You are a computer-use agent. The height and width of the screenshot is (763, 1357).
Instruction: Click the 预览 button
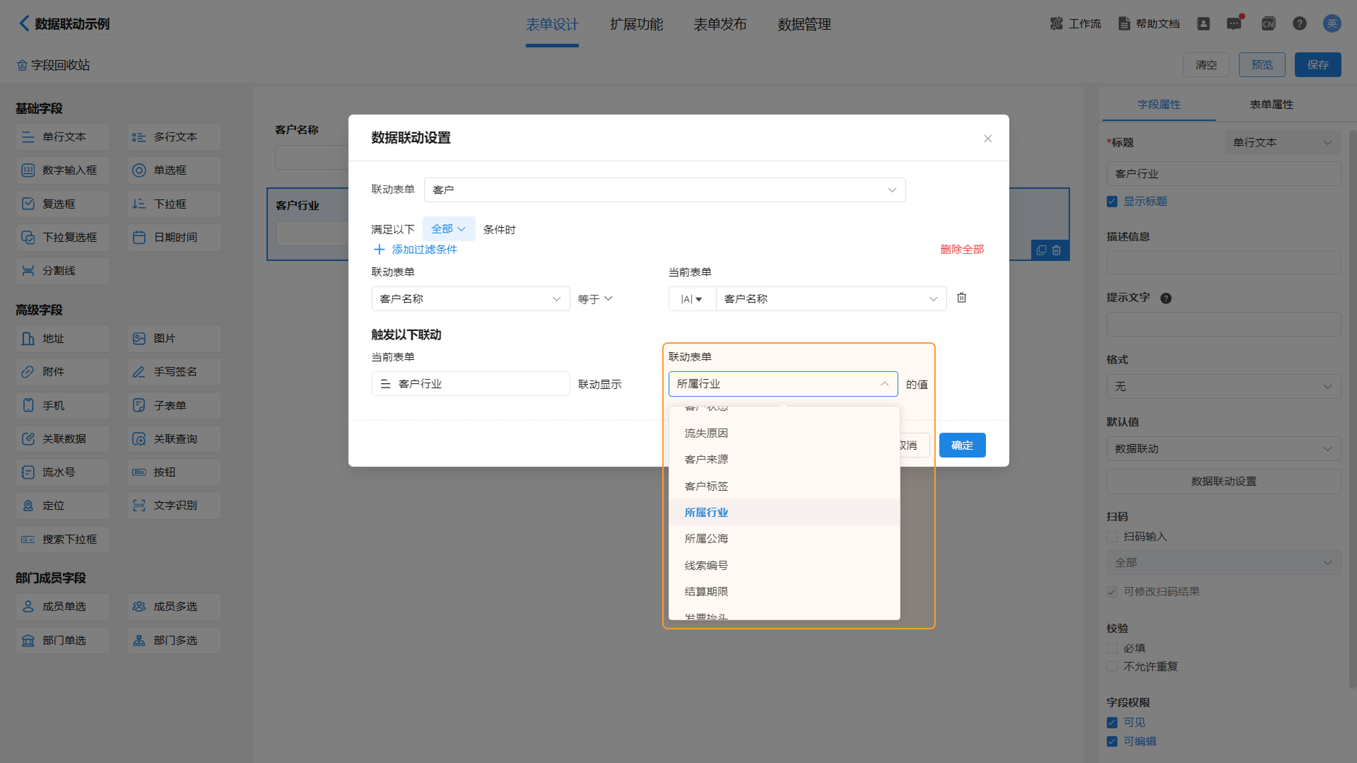pyautogui.click(x=1262, y=65)
